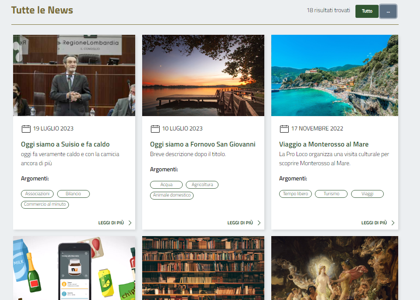Select the Animale domestico tag
Image resolution: width=420 pixels, height=300 pixels.
(172, 195)
